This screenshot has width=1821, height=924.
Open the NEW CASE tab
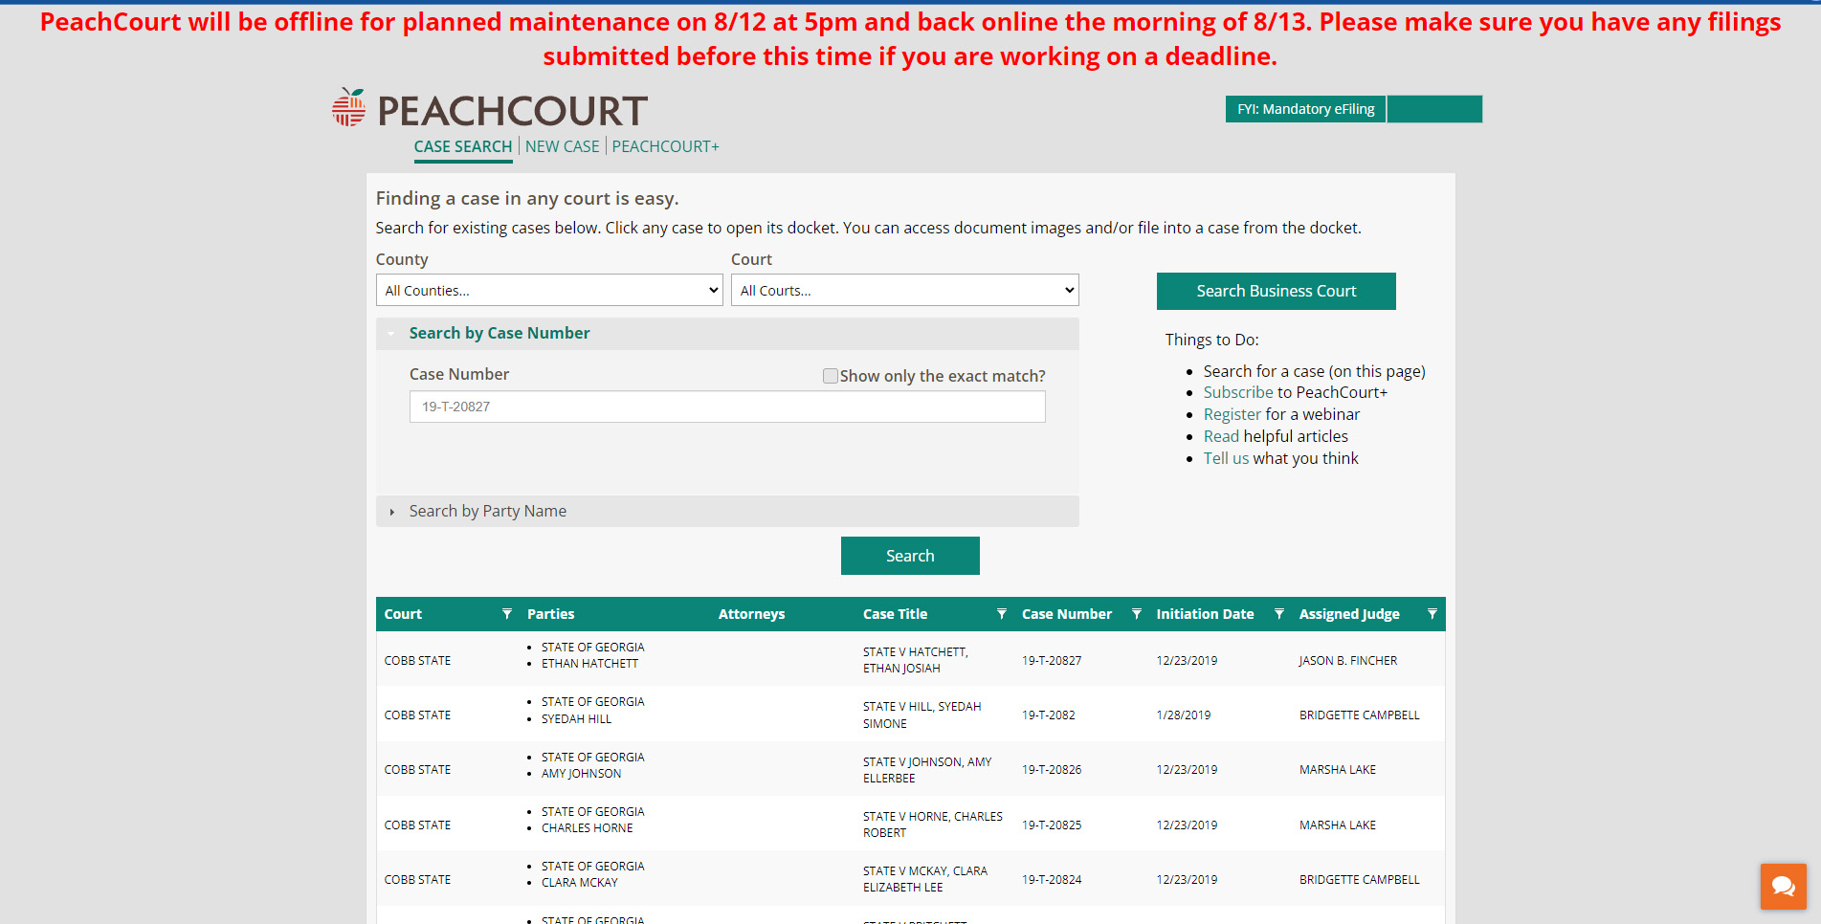(x=563, y=146)
